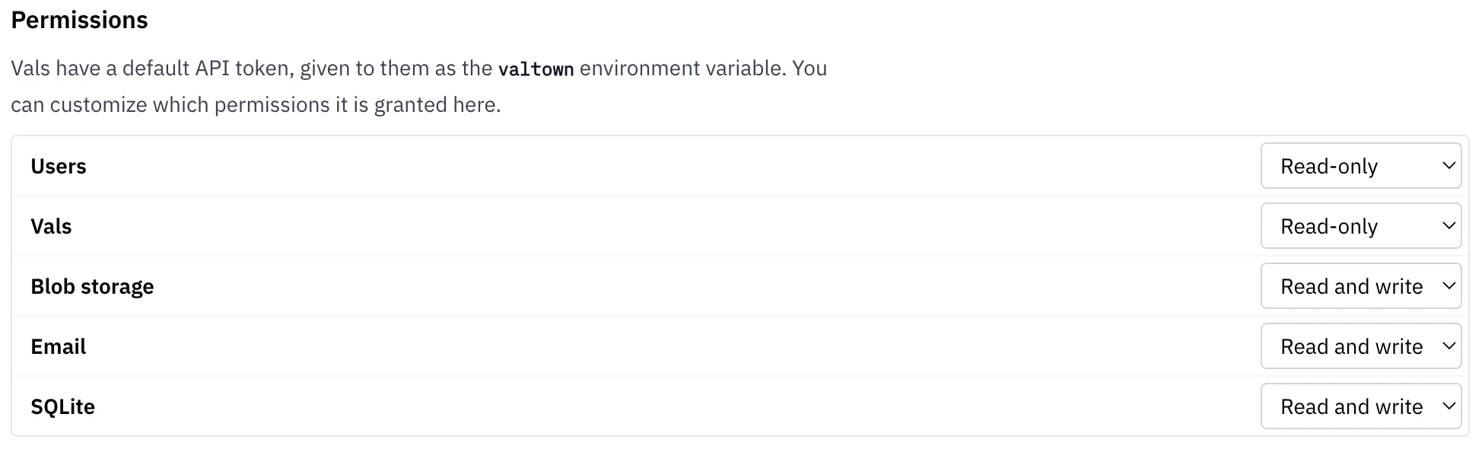The width and height of the screenshot is (1482, 449).
Task: Hit the SQLite dropdown chevron icon
Action: (1449, 406)
